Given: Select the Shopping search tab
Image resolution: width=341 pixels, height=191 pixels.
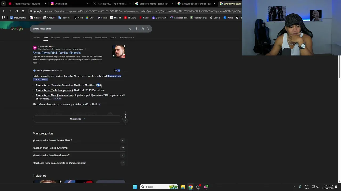Looking at the screenshot, I should (x=87, y=38).
